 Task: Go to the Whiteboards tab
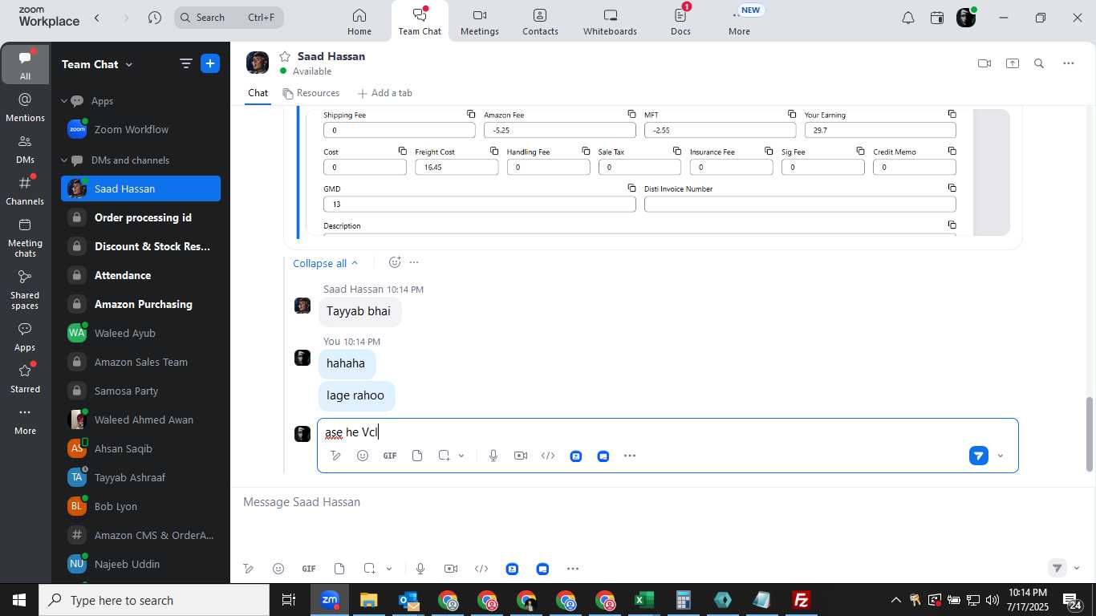click(610, 22)
